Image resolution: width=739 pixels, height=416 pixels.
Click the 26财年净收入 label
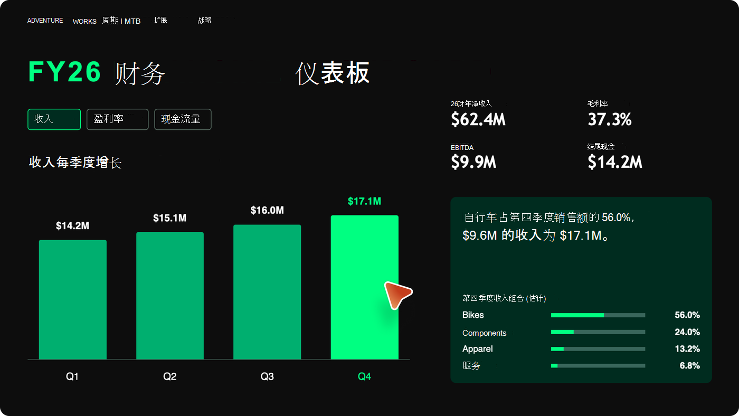[x=471, y=103]
